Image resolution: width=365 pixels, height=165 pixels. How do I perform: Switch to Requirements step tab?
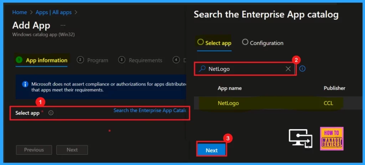click(140, 60)
